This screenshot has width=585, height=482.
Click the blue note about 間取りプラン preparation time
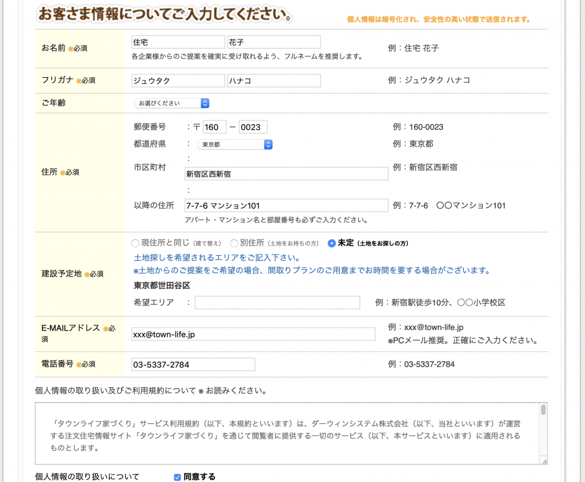coord(312,271)
